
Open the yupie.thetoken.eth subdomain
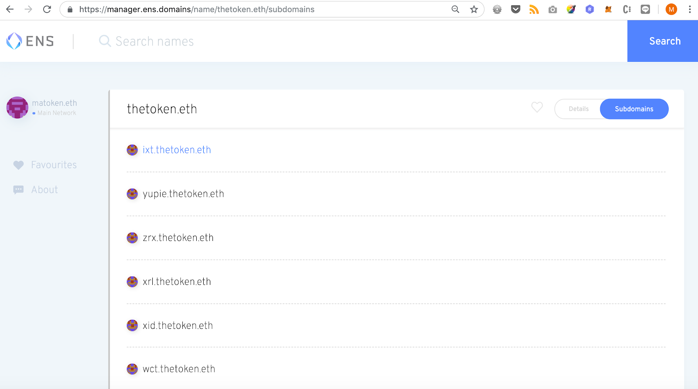(x=183, y=194)
